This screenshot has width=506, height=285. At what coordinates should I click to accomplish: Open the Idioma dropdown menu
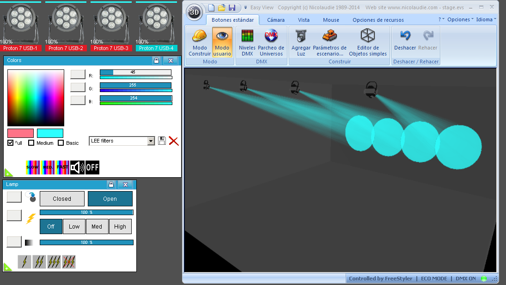[x=486, y=19]
